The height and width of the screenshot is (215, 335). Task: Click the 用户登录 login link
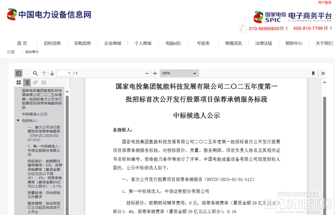coord(324,2)
